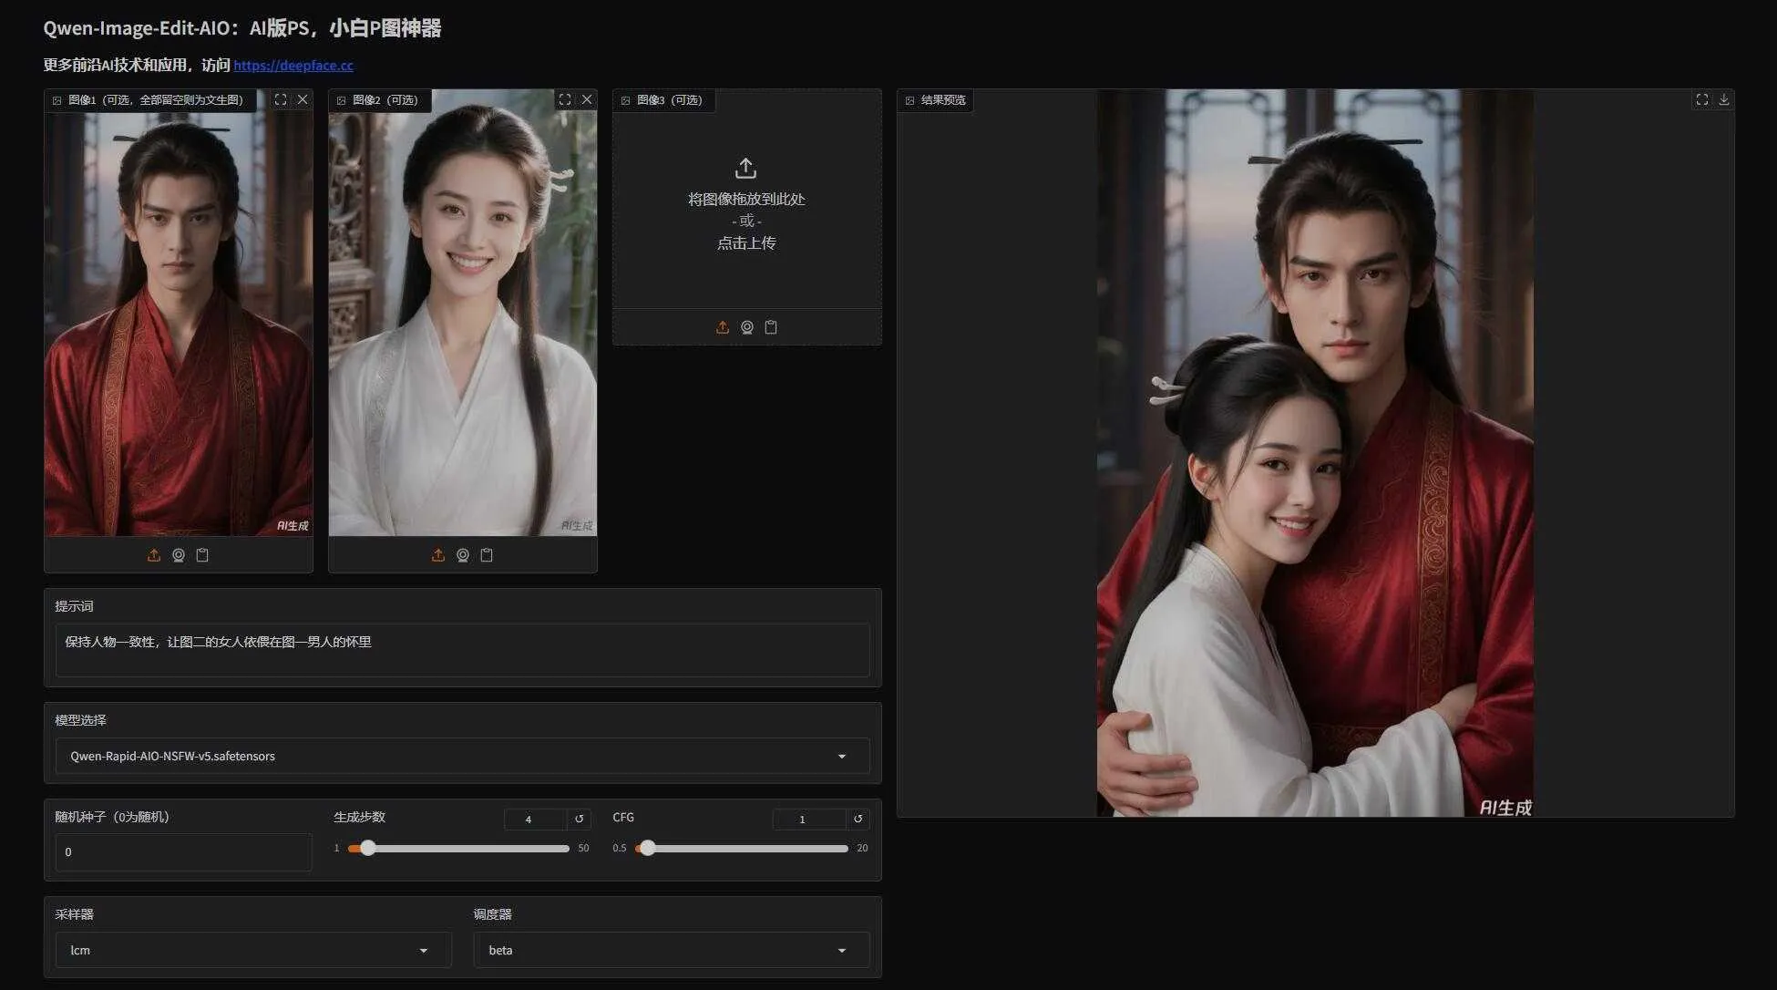The height and width of the screenshot is (990, 1777).
Task: Reset the CFG value with refresh icon
Action: [857, 819]
